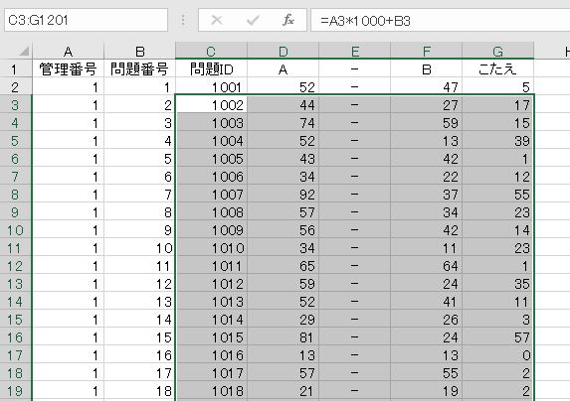Click cell with 1011
The width and height of the screenshot is (570, 401).
[x=211, y=266]
